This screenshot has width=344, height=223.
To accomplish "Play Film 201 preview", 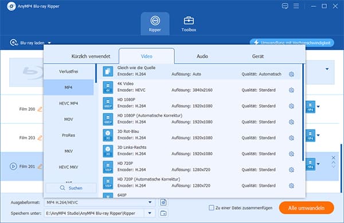I will coord(13,166).
